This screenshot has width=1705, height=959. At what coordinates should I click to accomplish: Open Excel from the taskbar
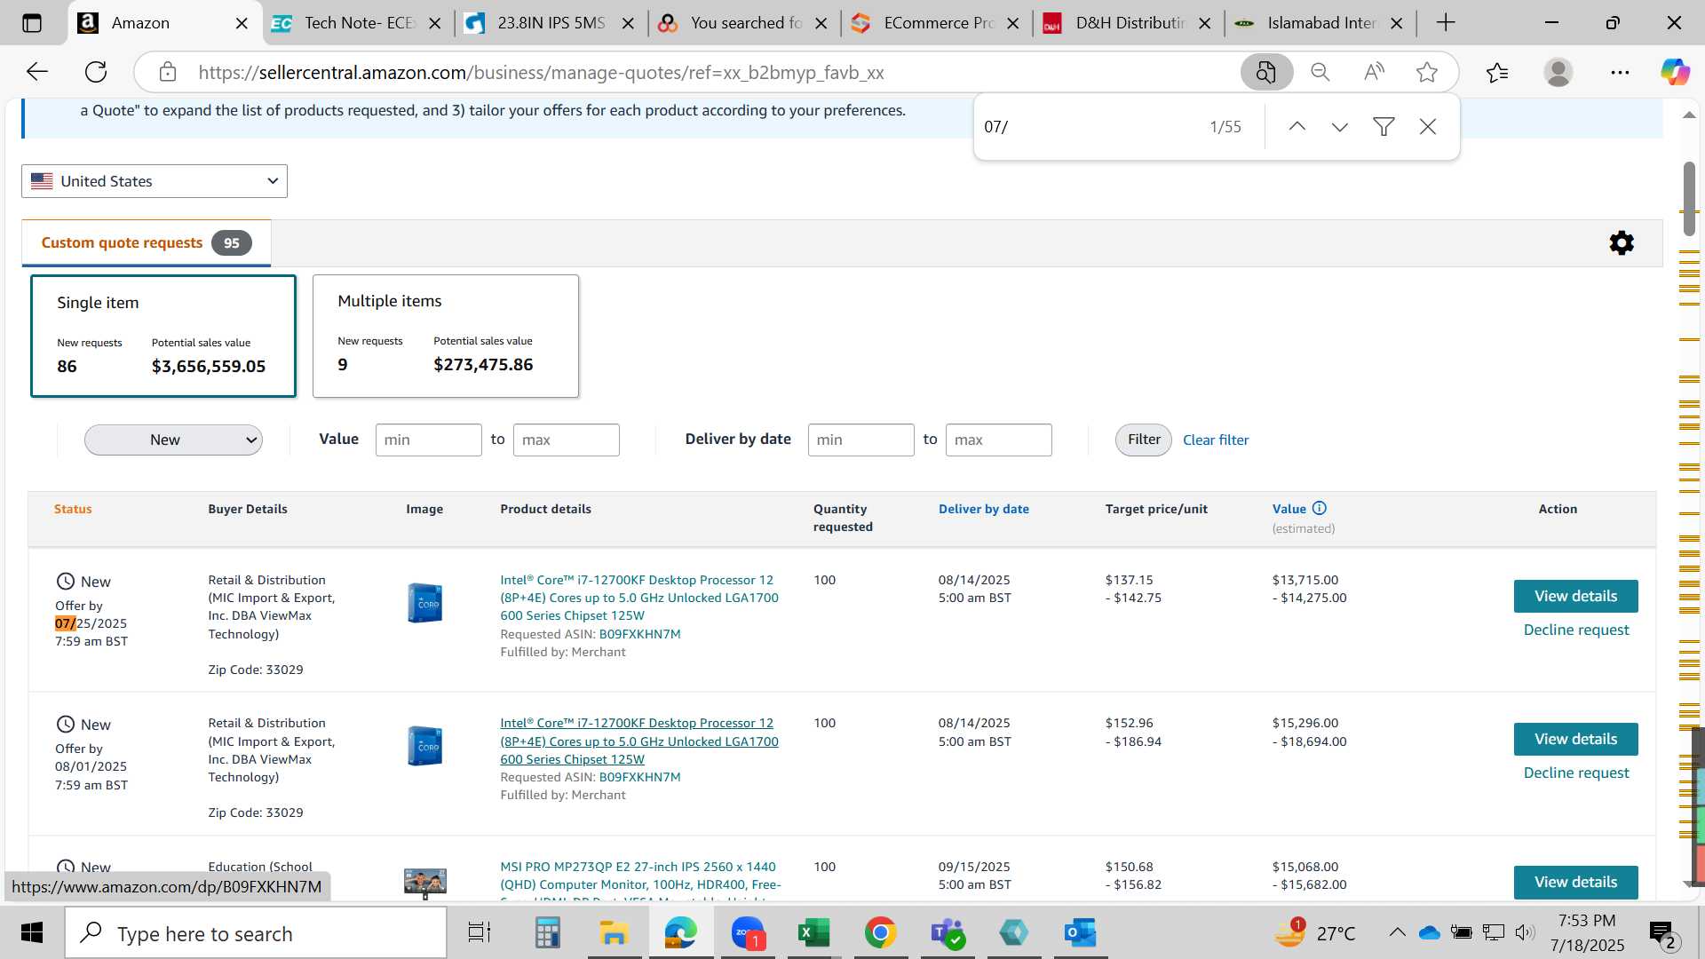pos(813,932)
